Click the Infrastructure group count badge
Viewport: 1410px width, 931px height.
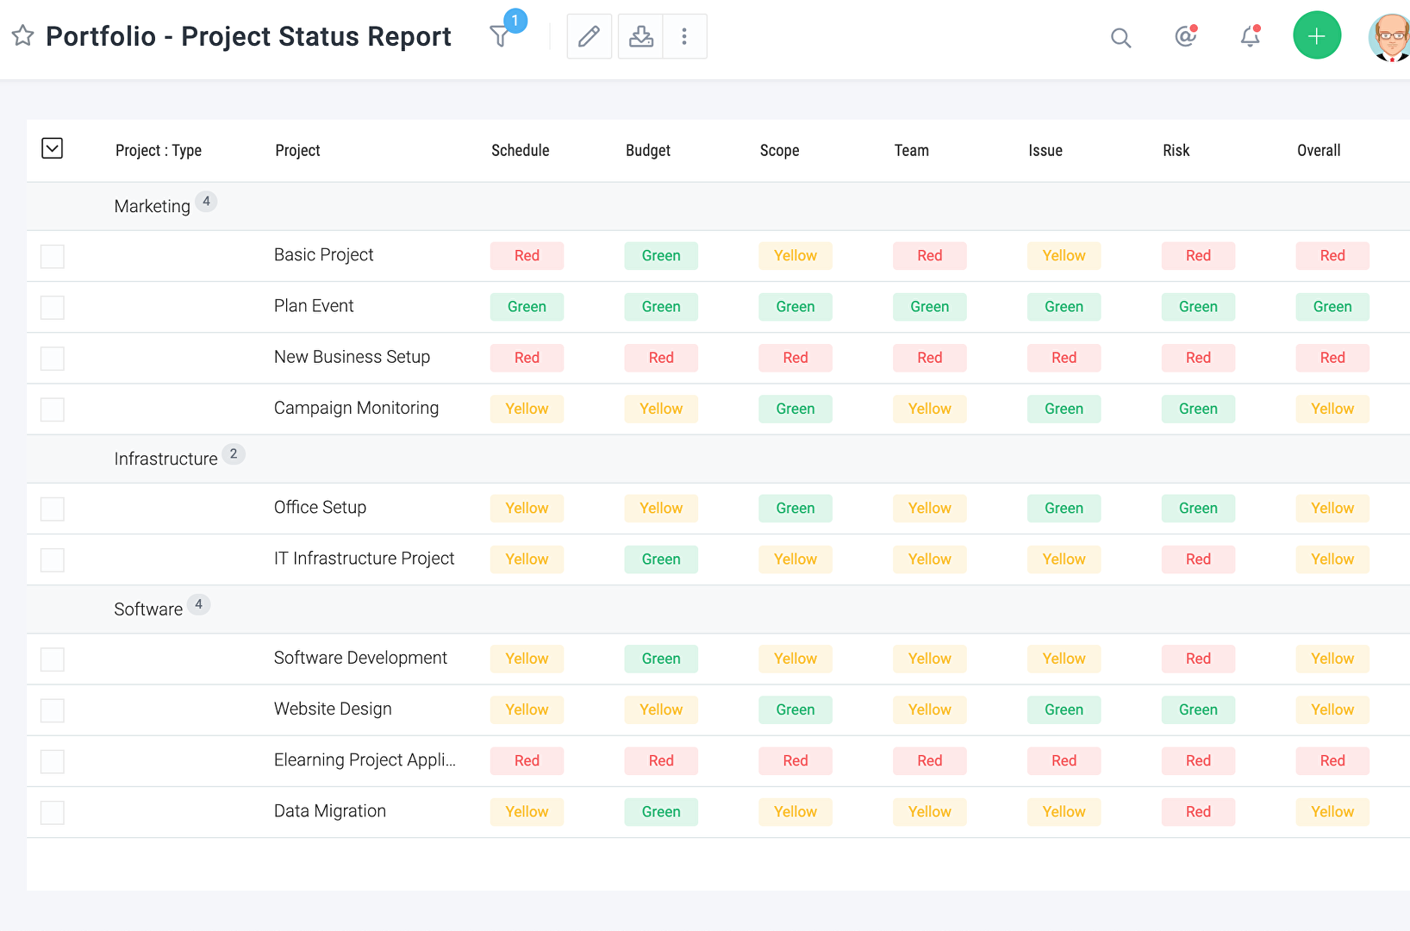(234, 453)
